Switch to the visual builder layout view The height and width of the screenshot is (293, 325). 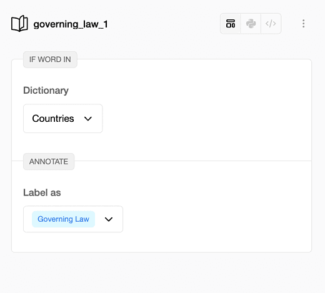click(x=231, y=24)
